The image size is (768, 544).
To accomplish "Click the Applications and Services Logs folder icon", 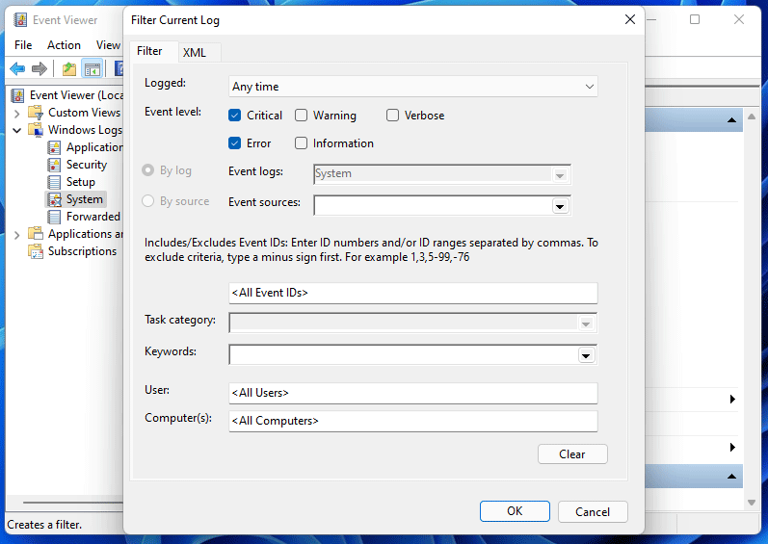I will [x=36, y=234].
